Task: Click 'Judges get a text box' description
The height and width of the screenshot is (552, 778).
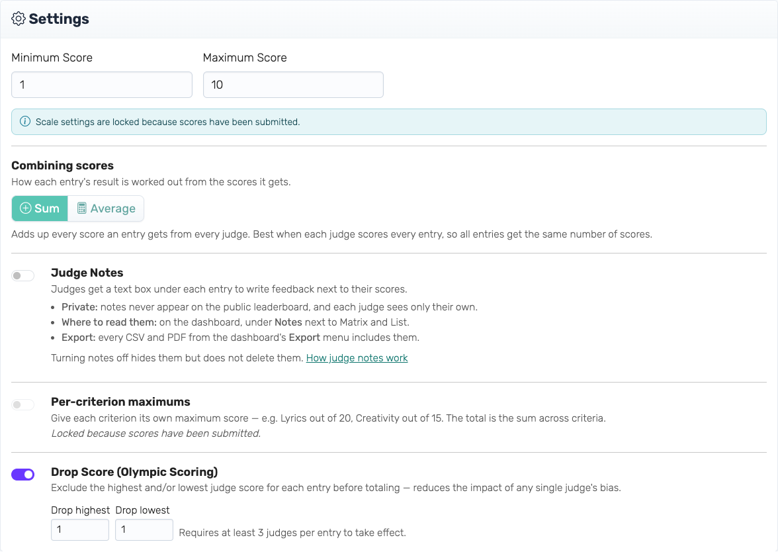Action: click(229, 289)
